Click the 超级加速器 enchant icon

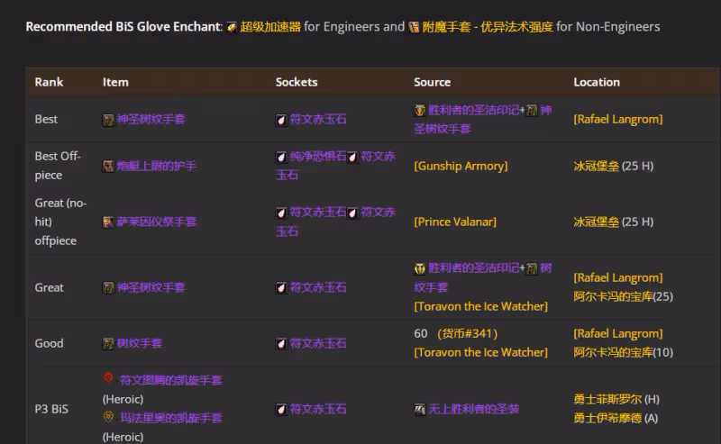(x=232, y=28)
